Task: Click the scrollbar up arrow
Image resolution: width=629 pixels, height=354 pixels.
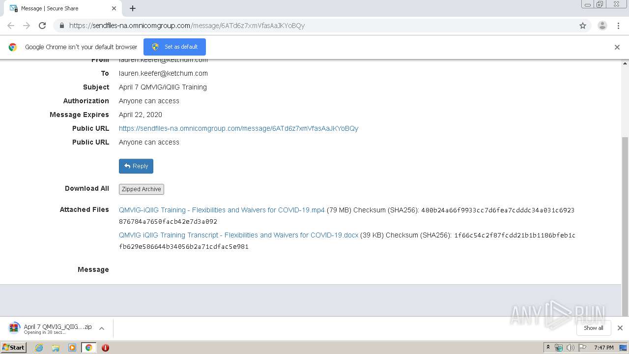Action: coord(625,63)
